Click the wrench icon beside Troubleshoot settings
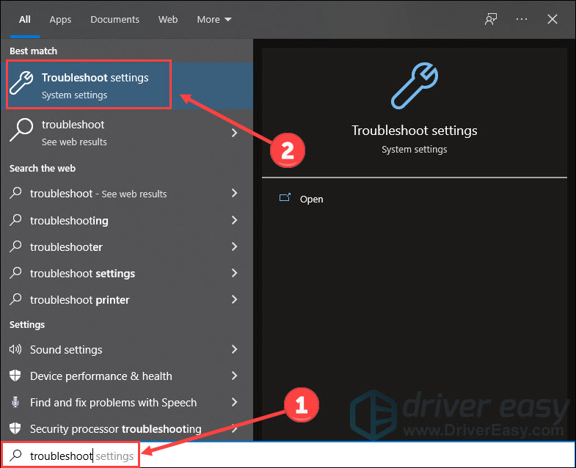 click(22, 86)
